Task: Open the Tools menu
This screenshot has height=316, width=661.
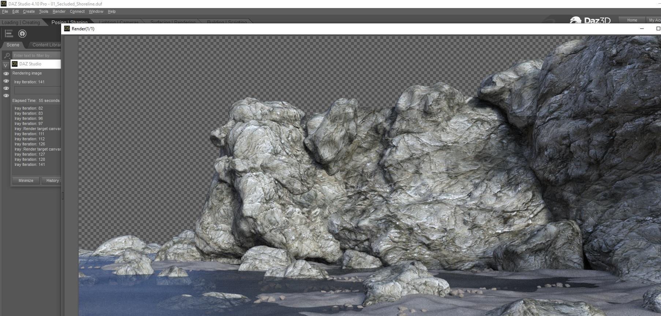Action: (44, 11)
